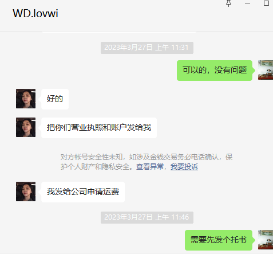
Task: Select the "可以的，没有问题" message bubble
Action: [x=215, y=71]
